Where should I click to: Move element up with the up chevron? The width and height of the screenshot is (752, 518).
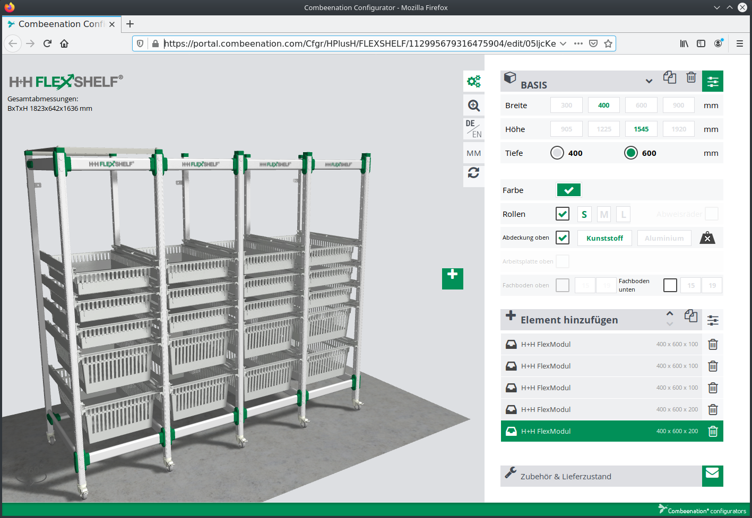(670, 313)
